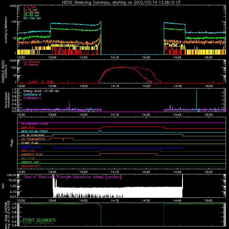Screen dimensions: 229x229
Task: Click the GAP_FLAG label
Action: [28, 127]
